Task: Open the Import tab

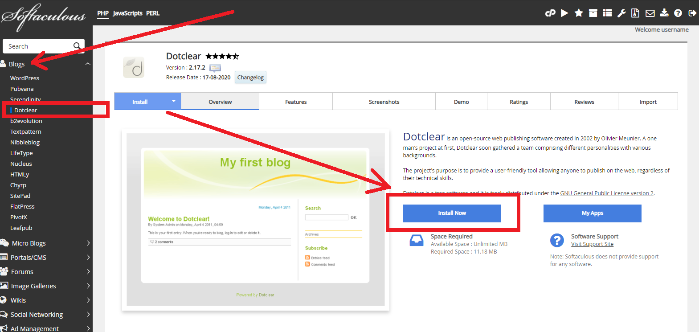Action: pyautogui.click(x=648, y=102)
